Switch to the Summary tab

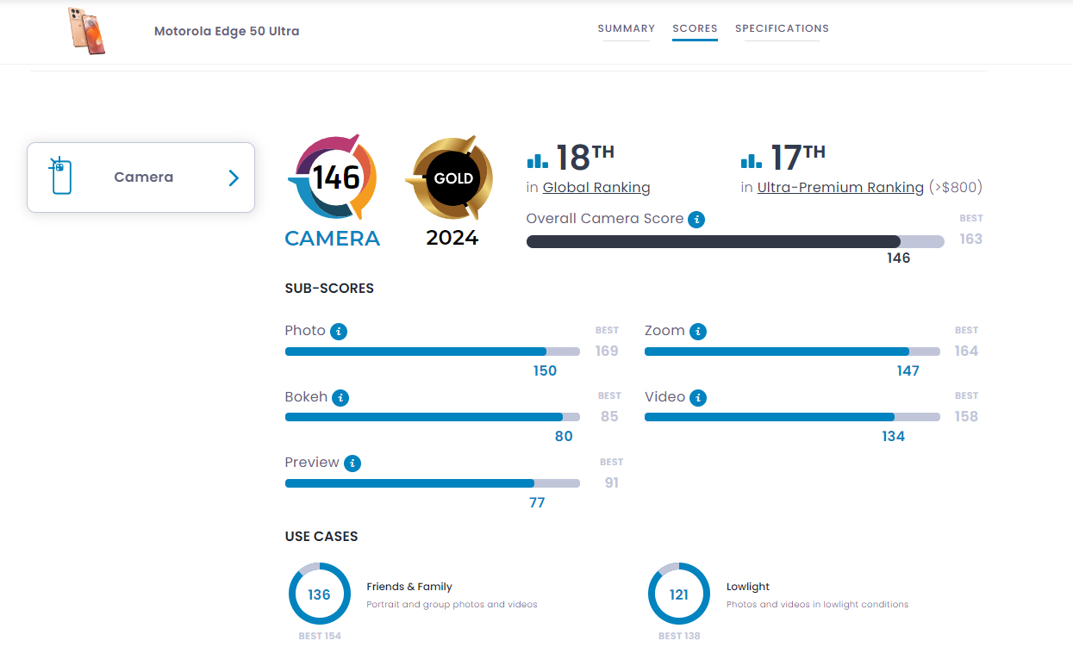tap(626, 28)
